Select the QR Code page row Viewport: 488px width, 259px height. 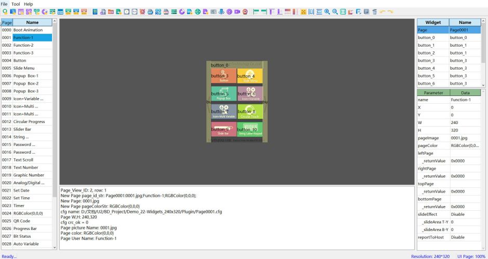[x=27, y=221]
